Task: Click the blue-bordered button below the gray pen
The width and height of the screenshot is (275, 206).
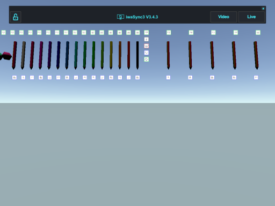Action: click(x=23, y=77)
